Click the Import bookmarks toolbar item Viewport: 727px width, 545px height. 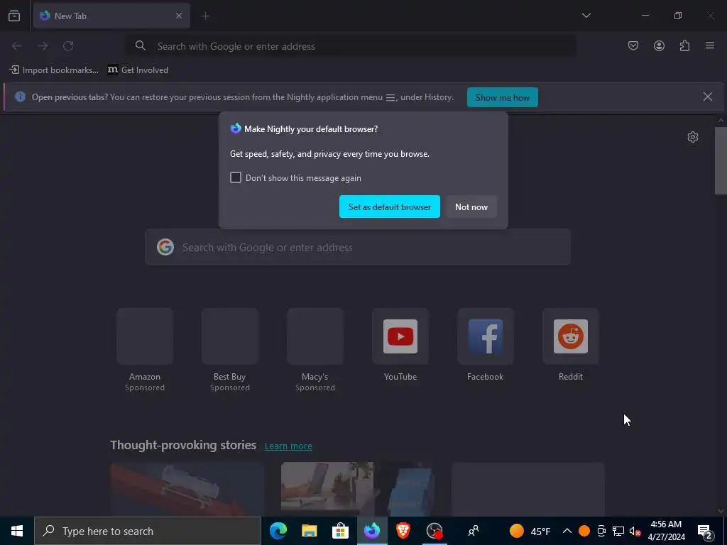[54, 70]
